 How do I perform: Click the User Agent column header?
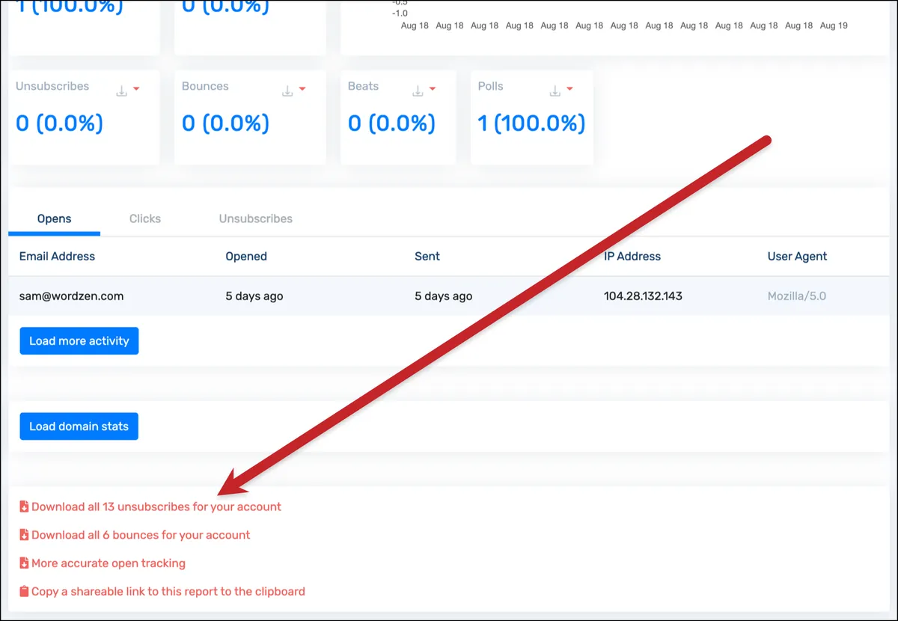[797, 256]
